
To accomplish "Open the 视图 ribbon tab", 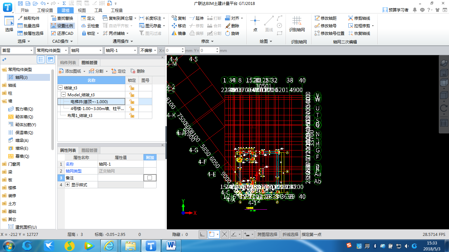I will (x=82, y=10).
